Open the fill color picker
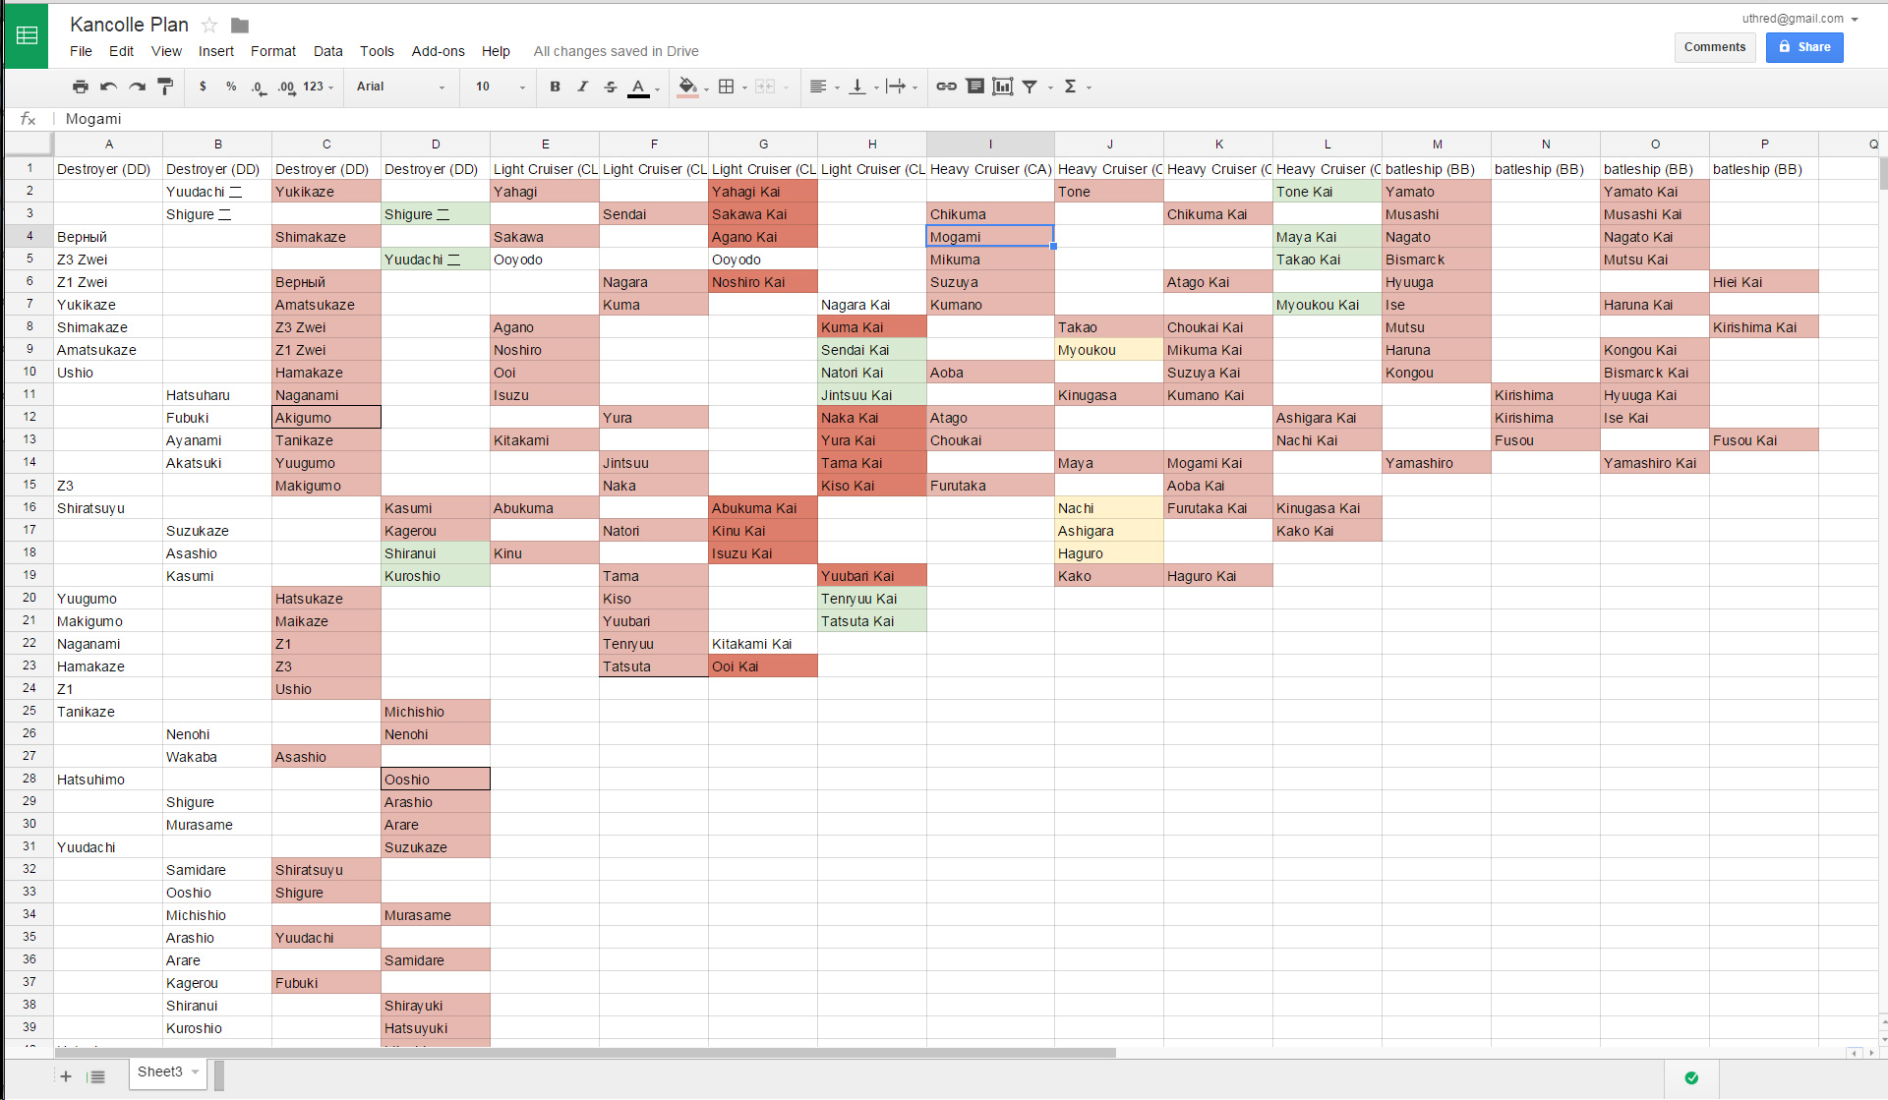 click(x=688, y=87)
